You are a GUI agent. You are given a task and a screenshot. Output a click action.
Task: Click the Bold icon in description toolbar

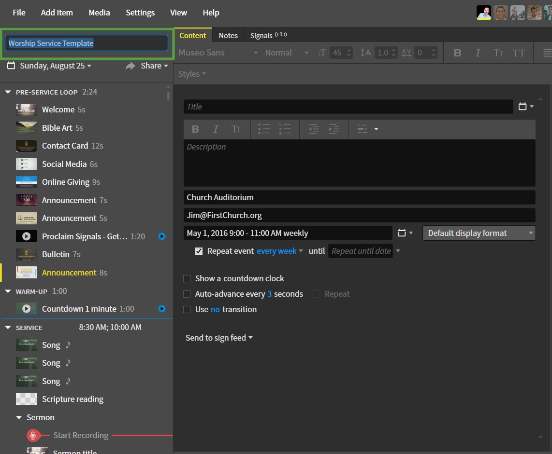pos(195,129)
